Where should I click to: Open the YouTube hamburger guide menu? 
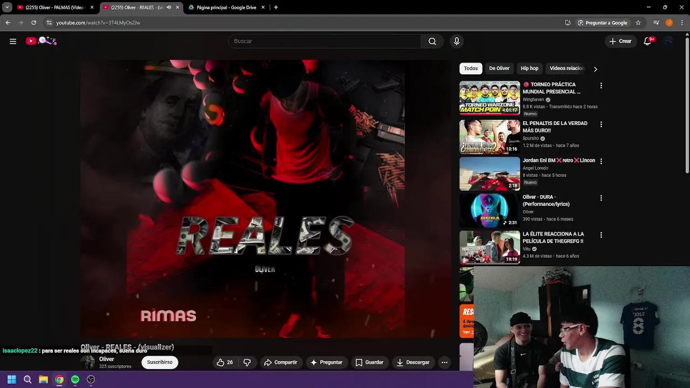coord(13,41)
